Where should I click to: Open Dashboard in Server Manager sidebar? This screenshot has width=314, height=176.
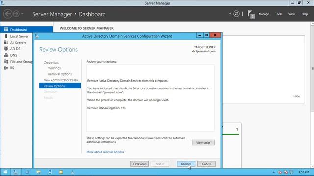click(x=26, y=30)
